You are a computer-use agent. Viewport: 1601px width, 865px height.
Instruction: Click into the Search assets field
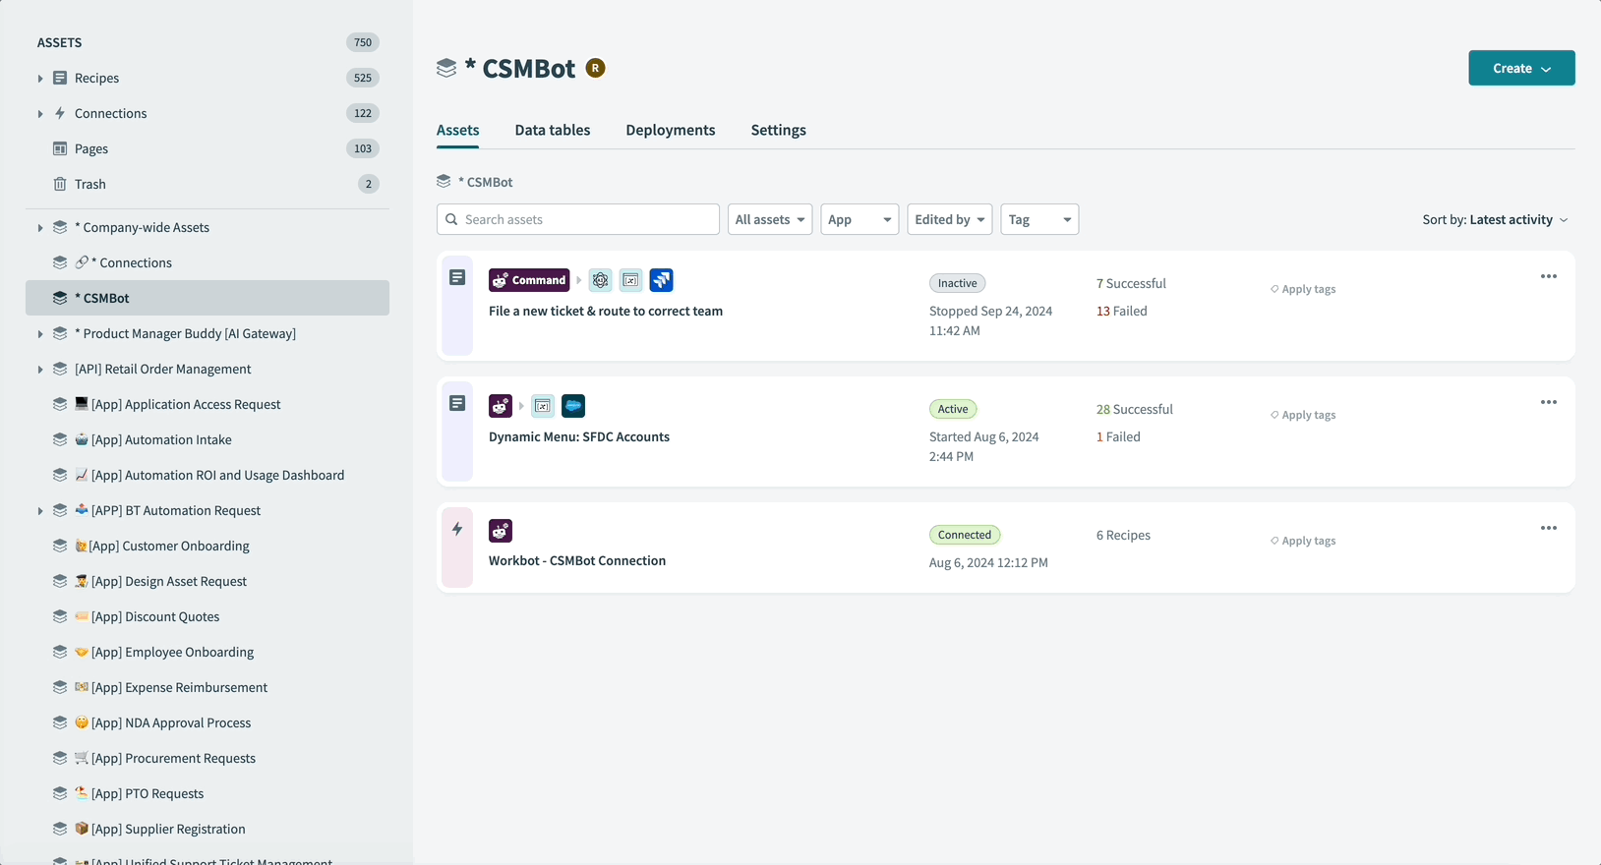pyautogui.click(x=587, y=219)
